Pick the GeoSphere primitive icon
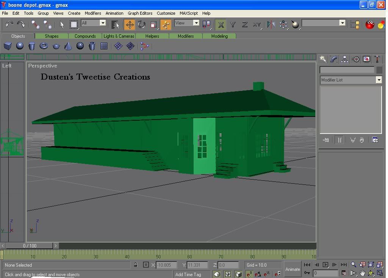The height and width of the screenshot is (278, 388). tap(80, 46)
